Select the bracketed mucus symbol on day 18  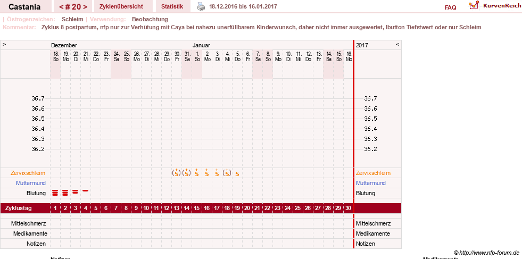(227, 173)
